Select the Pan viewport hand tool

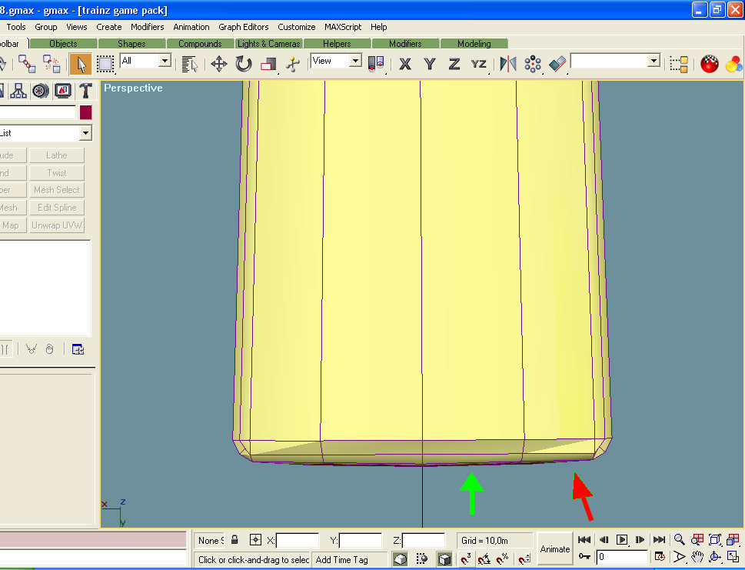[697, 557]
